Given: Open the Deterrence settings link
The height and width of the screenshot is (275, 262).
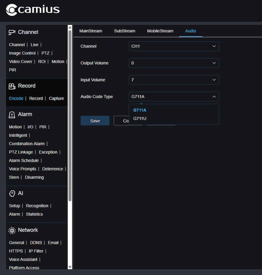Looking at the screenshot, I should tap(53, 169).
